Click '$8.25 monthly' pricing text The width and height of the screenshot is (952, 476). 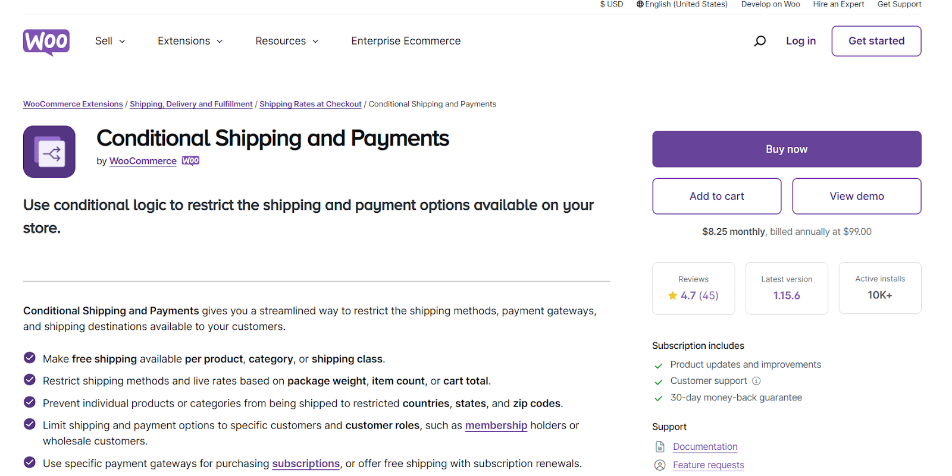[x=734, y=232]
